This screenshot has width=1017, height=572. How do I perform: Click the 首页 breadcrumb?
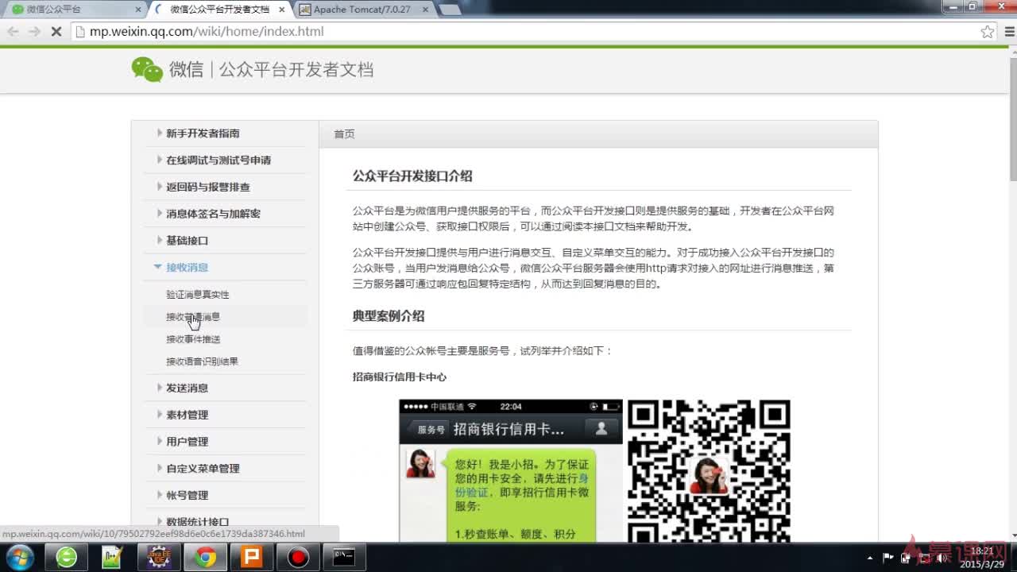click(344, 134)
